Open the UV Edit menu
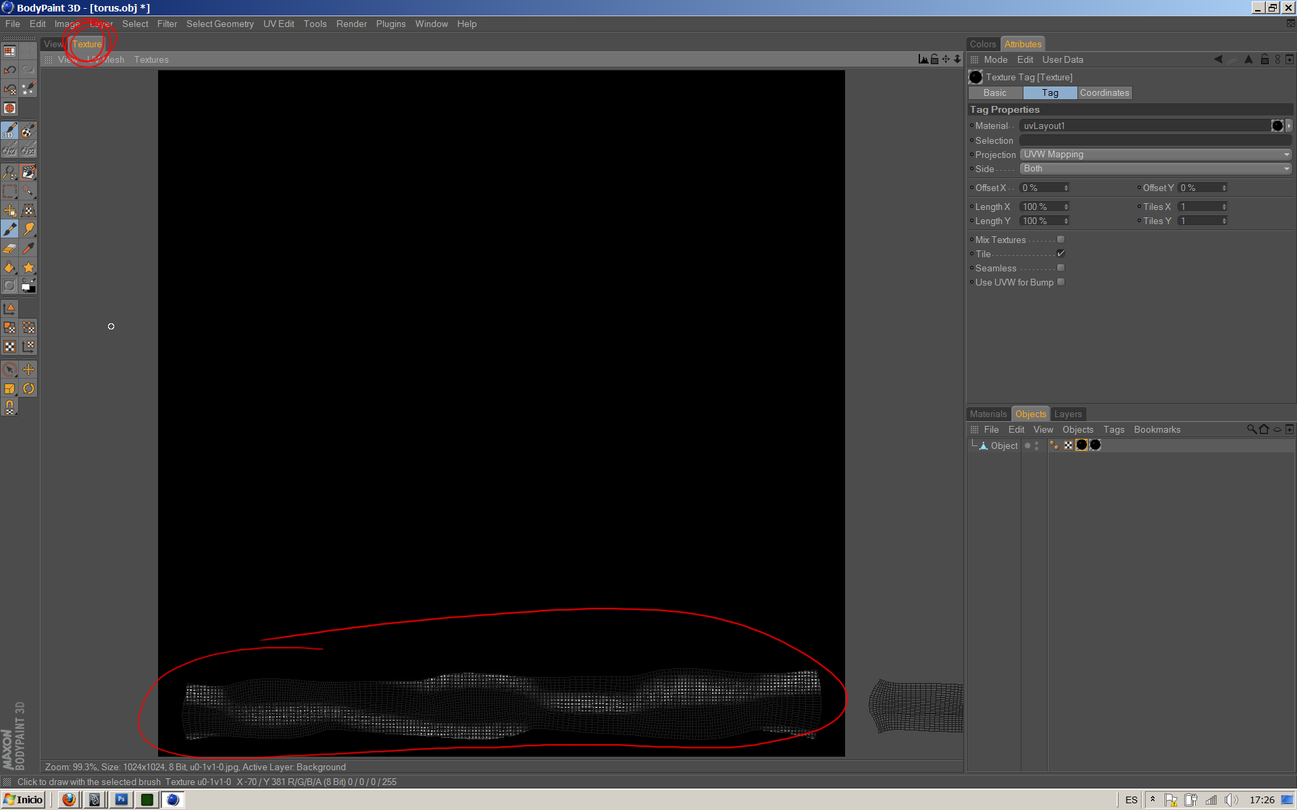1297x810 pixels. (x=278, y=24)
